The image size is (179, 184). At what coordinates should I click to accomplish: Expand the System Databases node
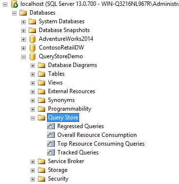pos(23,22)
